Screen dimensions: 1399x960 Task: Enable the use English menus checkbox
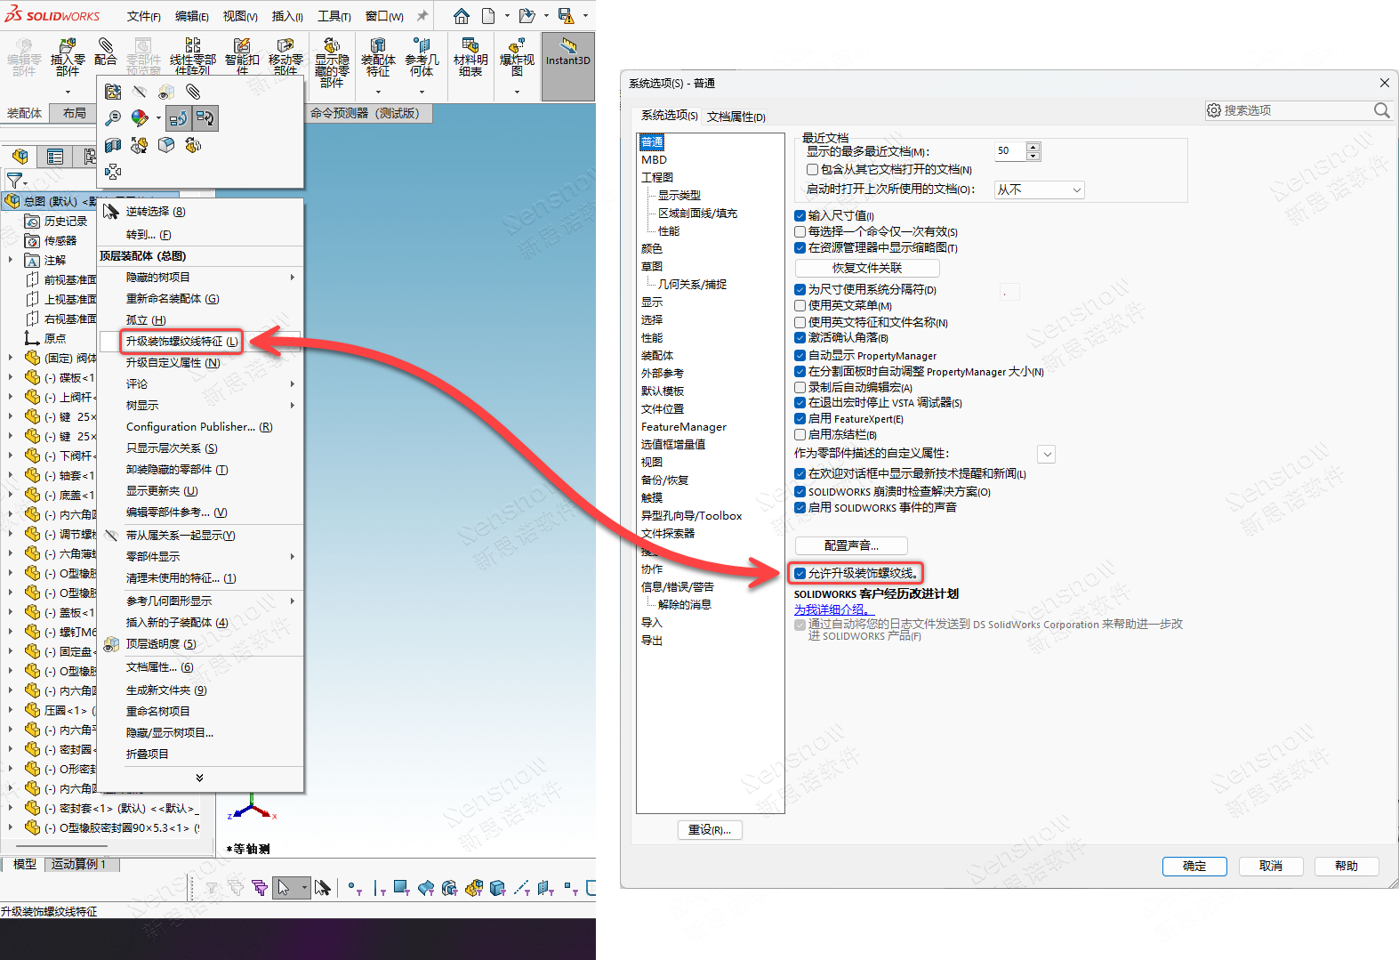(800, 306)
